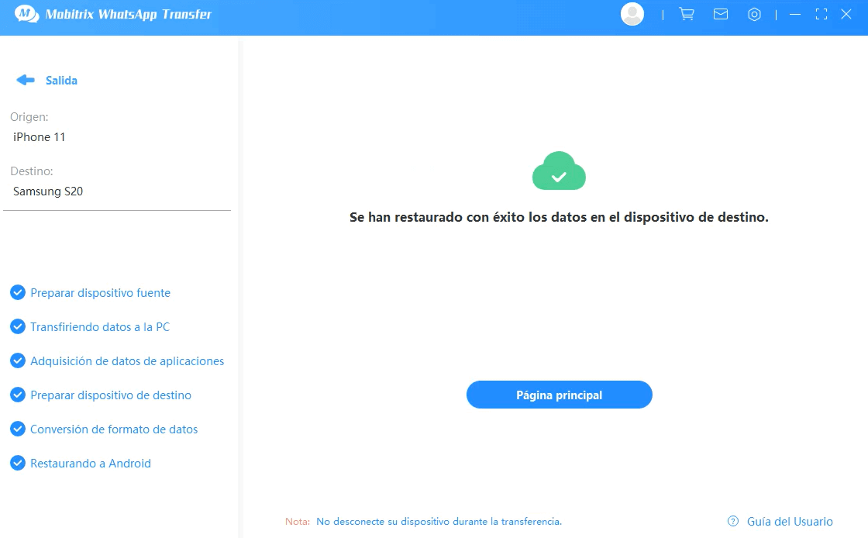Click the checkmark beside Transfiriendo datos a la PC
Screen dimensions: 868x538
tap(18, 326)
